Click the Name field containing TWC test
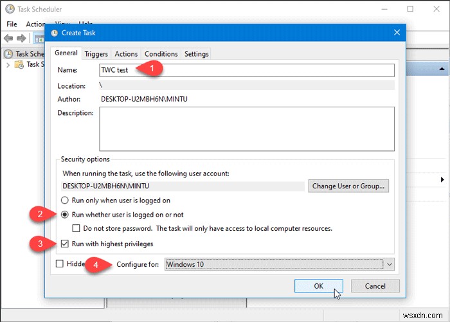Image resolution: width=450 pixels, height=322 pixels. 247,70
